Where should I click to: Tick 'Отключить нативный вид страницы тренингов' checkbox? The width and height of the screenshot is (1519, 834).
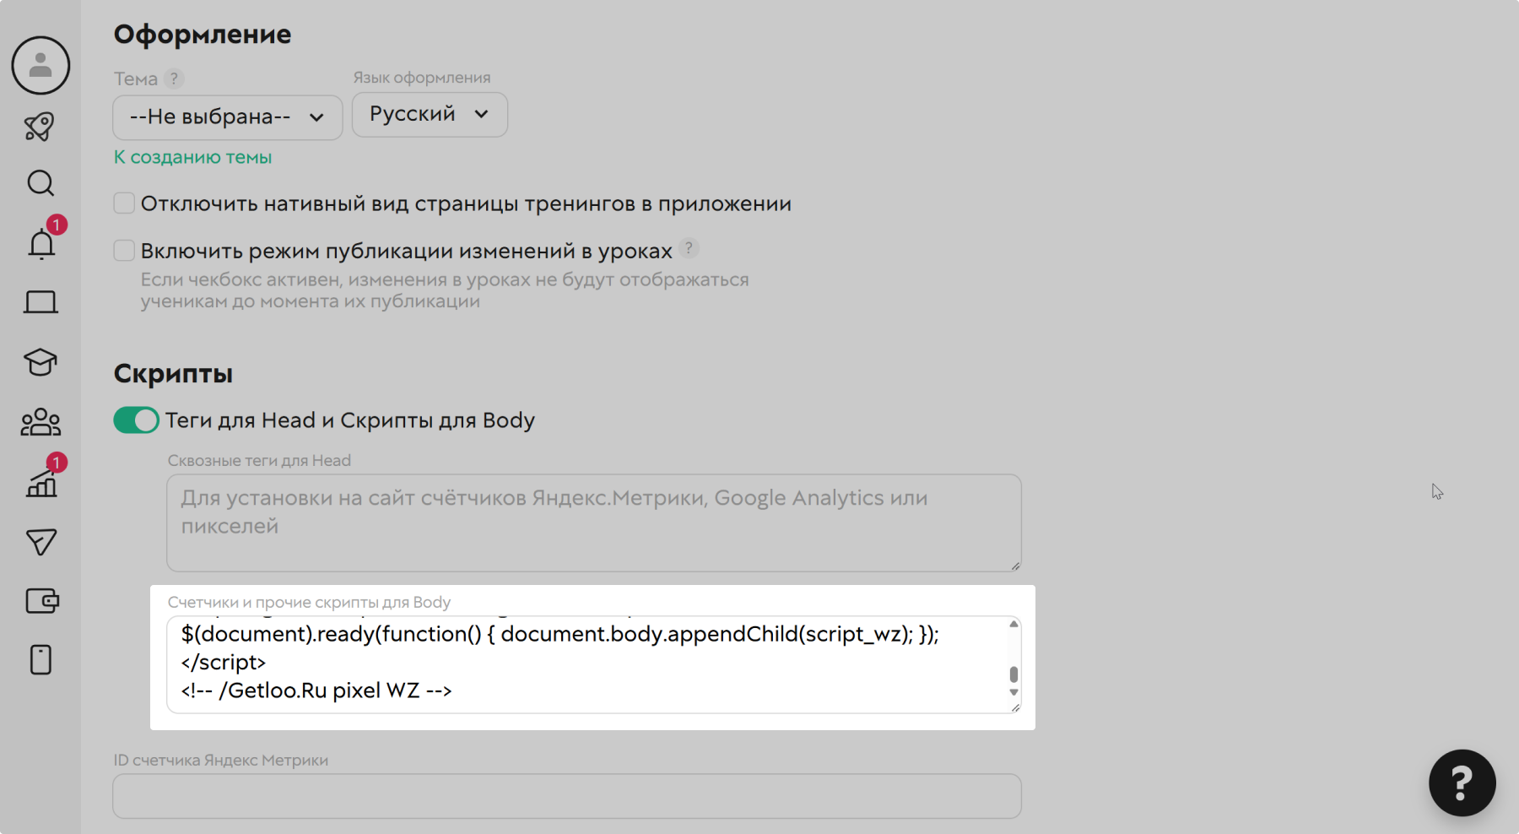point(124,203)
